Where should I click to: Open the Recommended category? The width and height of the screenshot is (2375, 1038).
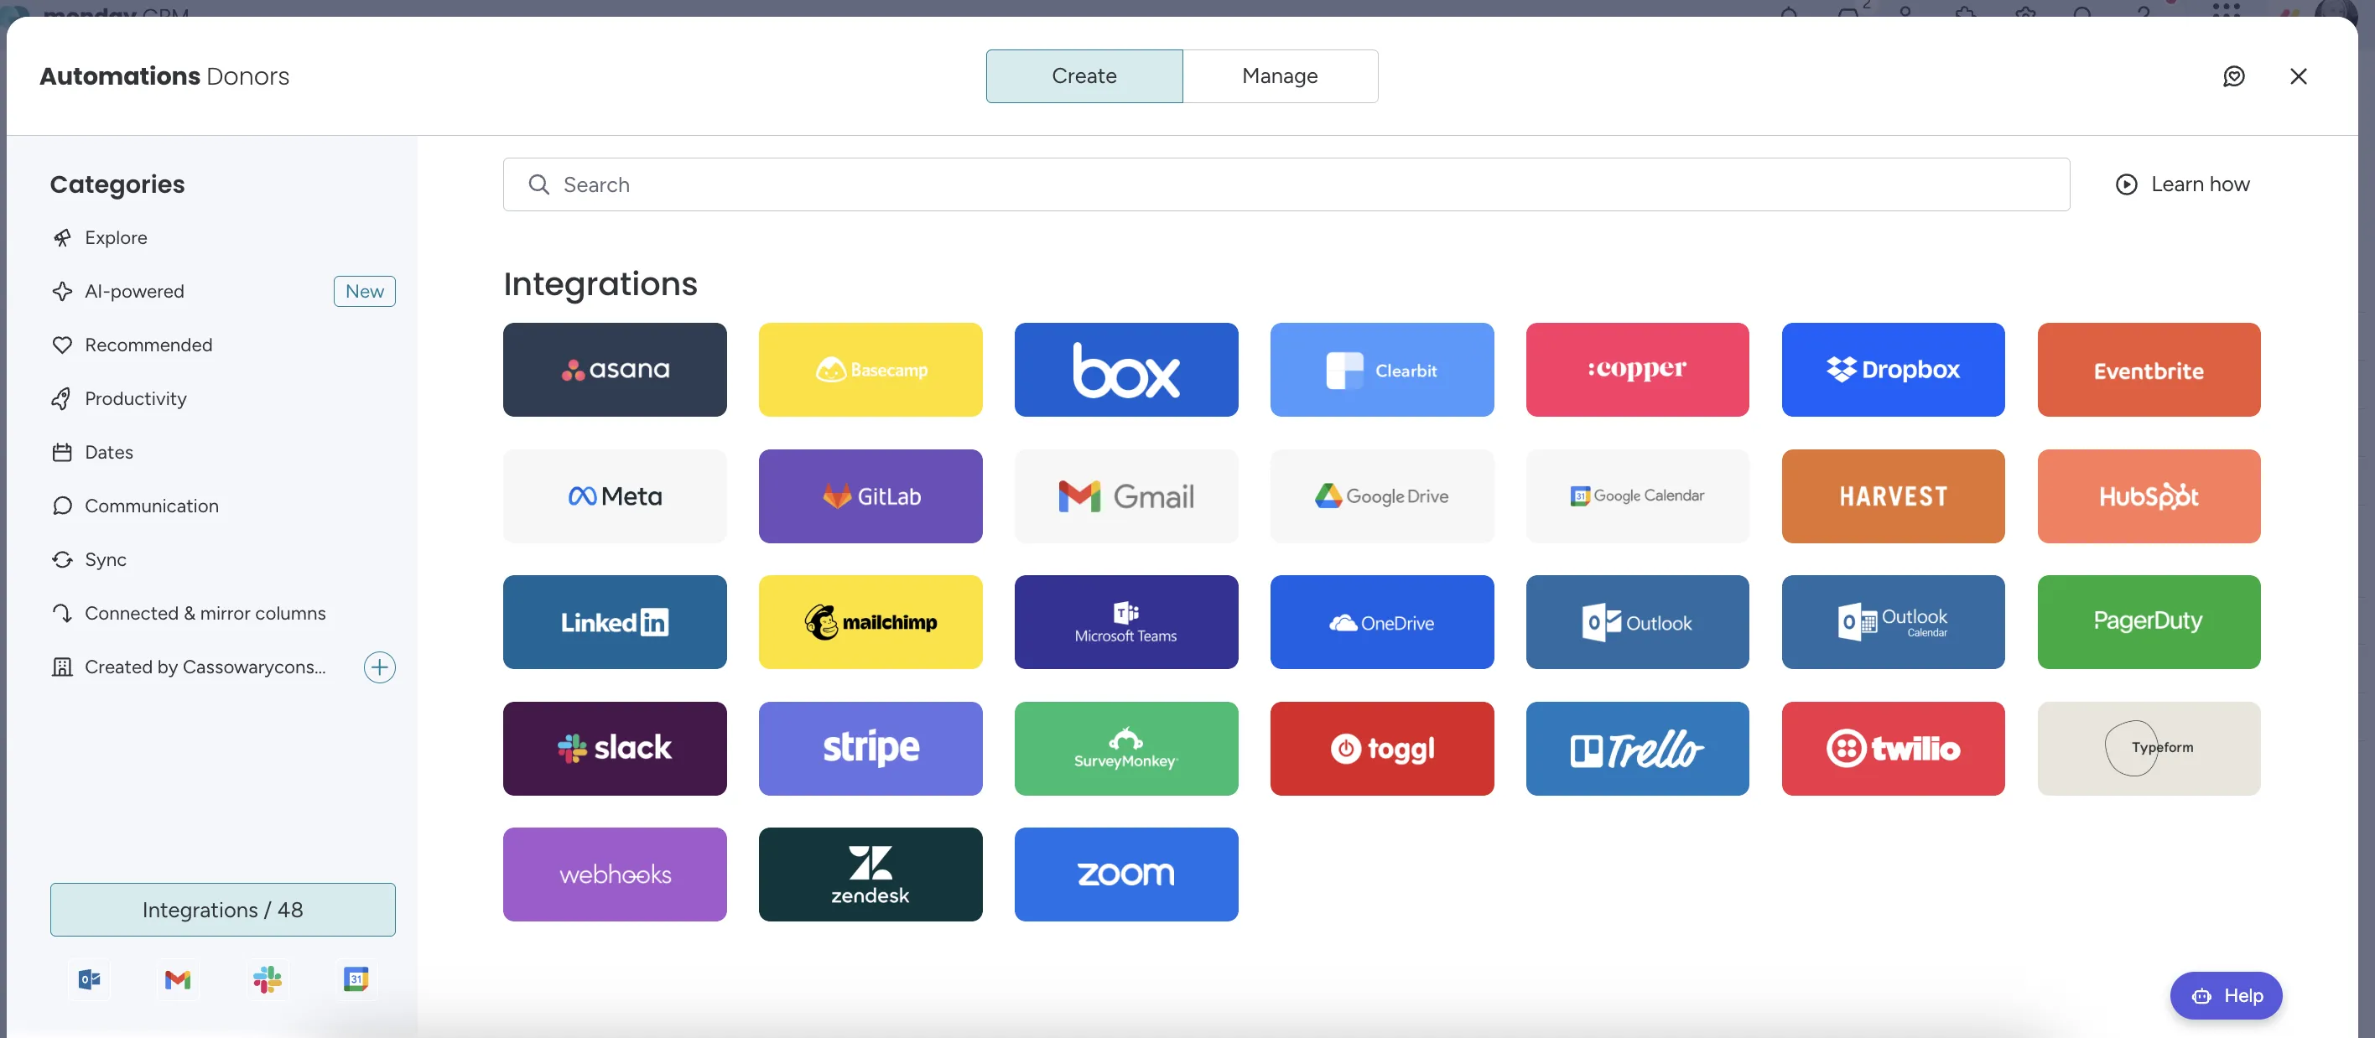tap(223, 345)
